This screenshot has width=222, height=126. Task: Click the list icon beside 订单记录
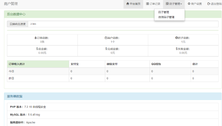(x=147, y=4)
